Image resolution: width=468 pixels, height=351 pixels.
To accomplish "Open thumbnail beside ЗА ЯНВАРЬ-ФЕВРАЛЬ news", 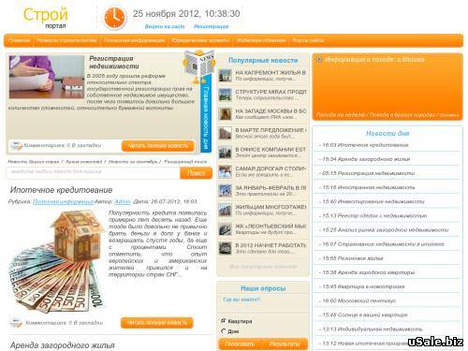I will [225, 191].
